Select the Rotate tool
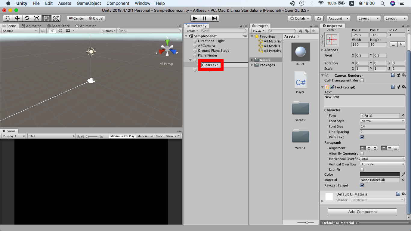 tap(27, 18)
